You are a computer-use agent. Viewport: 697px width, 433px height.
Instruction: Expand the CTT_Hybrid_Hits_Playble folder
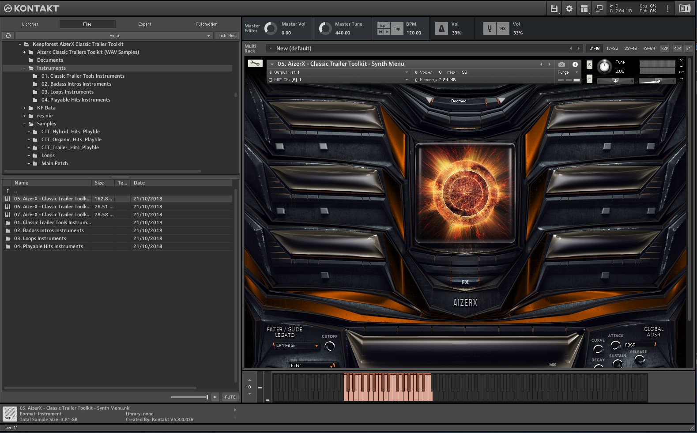pyautogui.click(x=29, y=132)
